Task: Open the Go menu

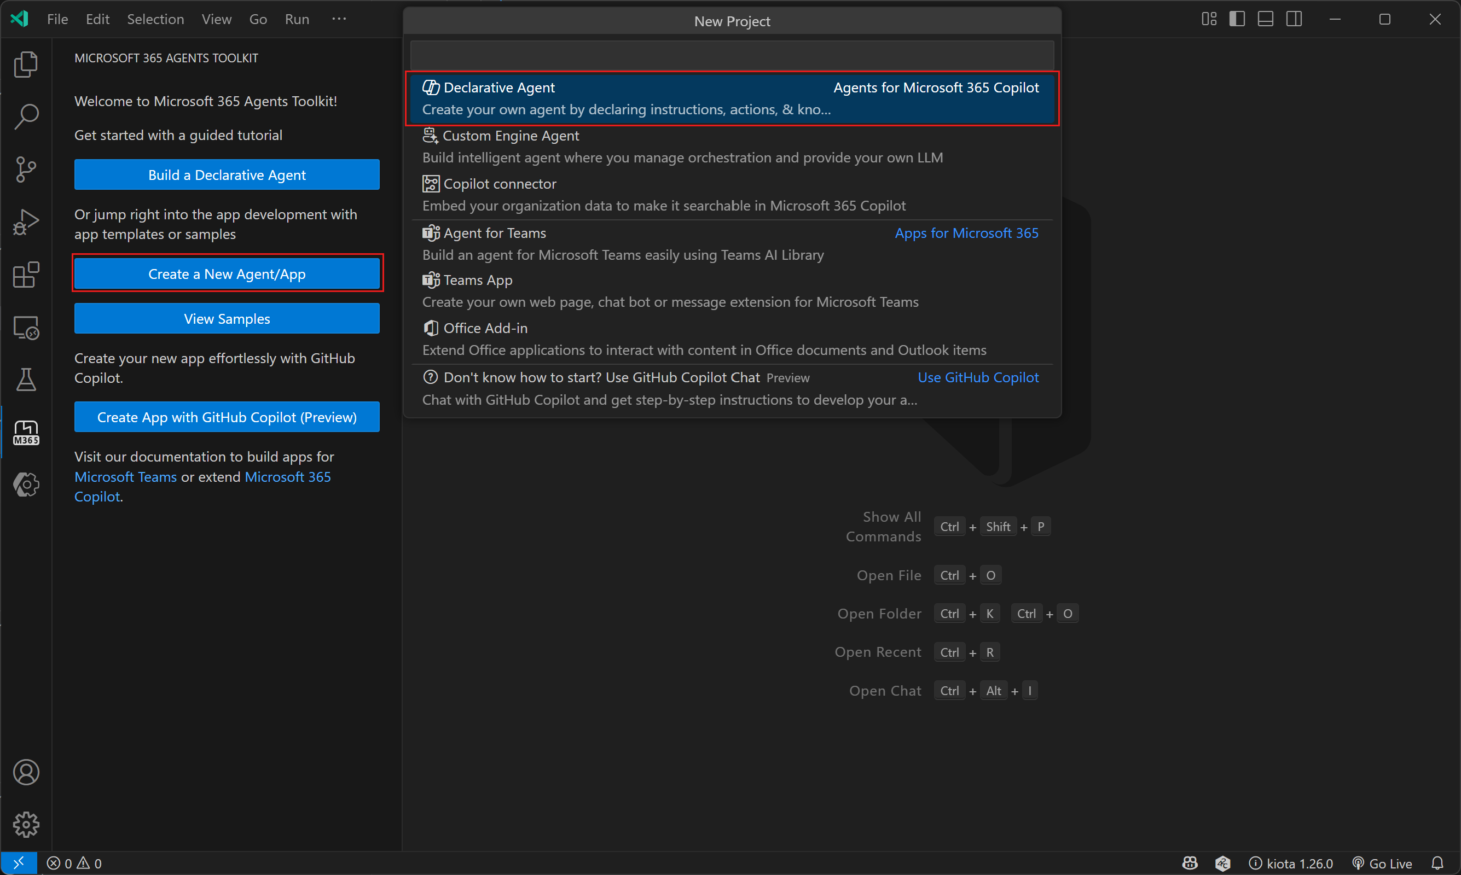Action: [258, 19]
